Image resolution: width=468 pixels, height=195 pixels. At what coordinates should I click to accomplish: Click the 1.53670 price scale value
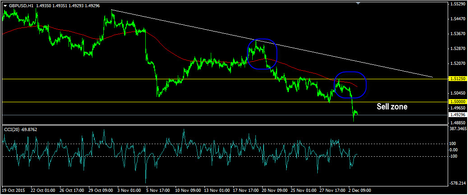[x=458, y=34]
